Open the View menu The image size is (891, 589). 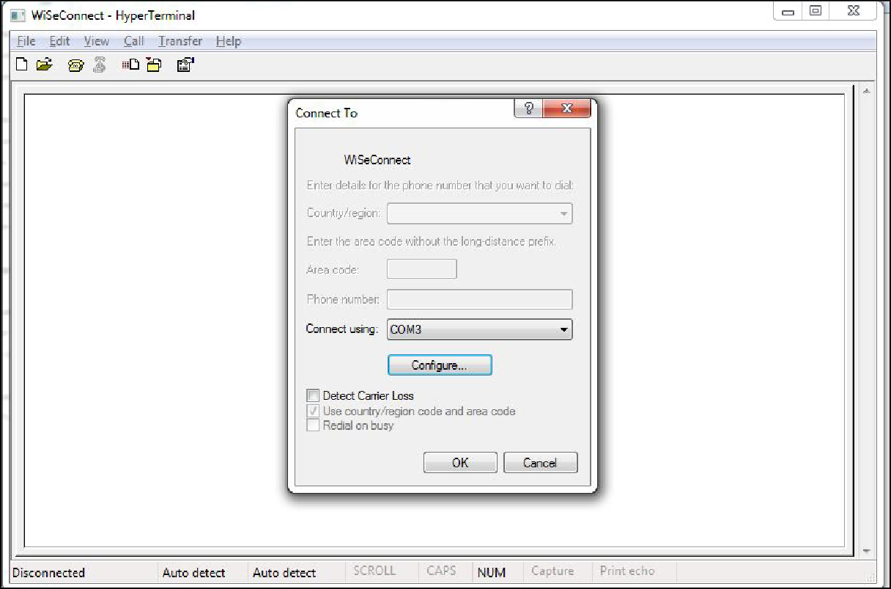click(x=96, y=41)
